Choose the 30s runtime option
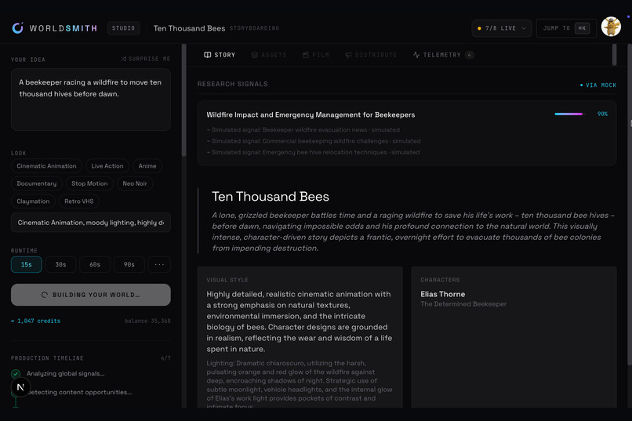The image size is (632, 421). click(x=60, y=265)
